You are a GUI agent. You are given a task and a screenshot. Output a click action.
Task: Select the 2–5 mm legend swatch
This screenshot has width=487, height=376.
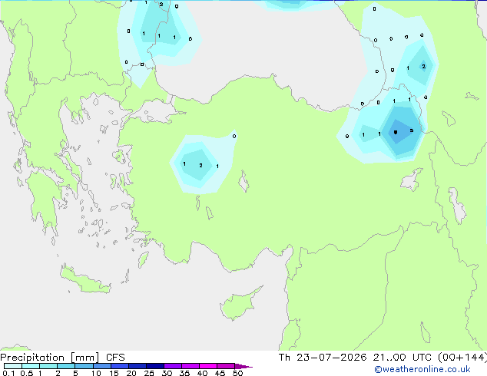(66, 366)
